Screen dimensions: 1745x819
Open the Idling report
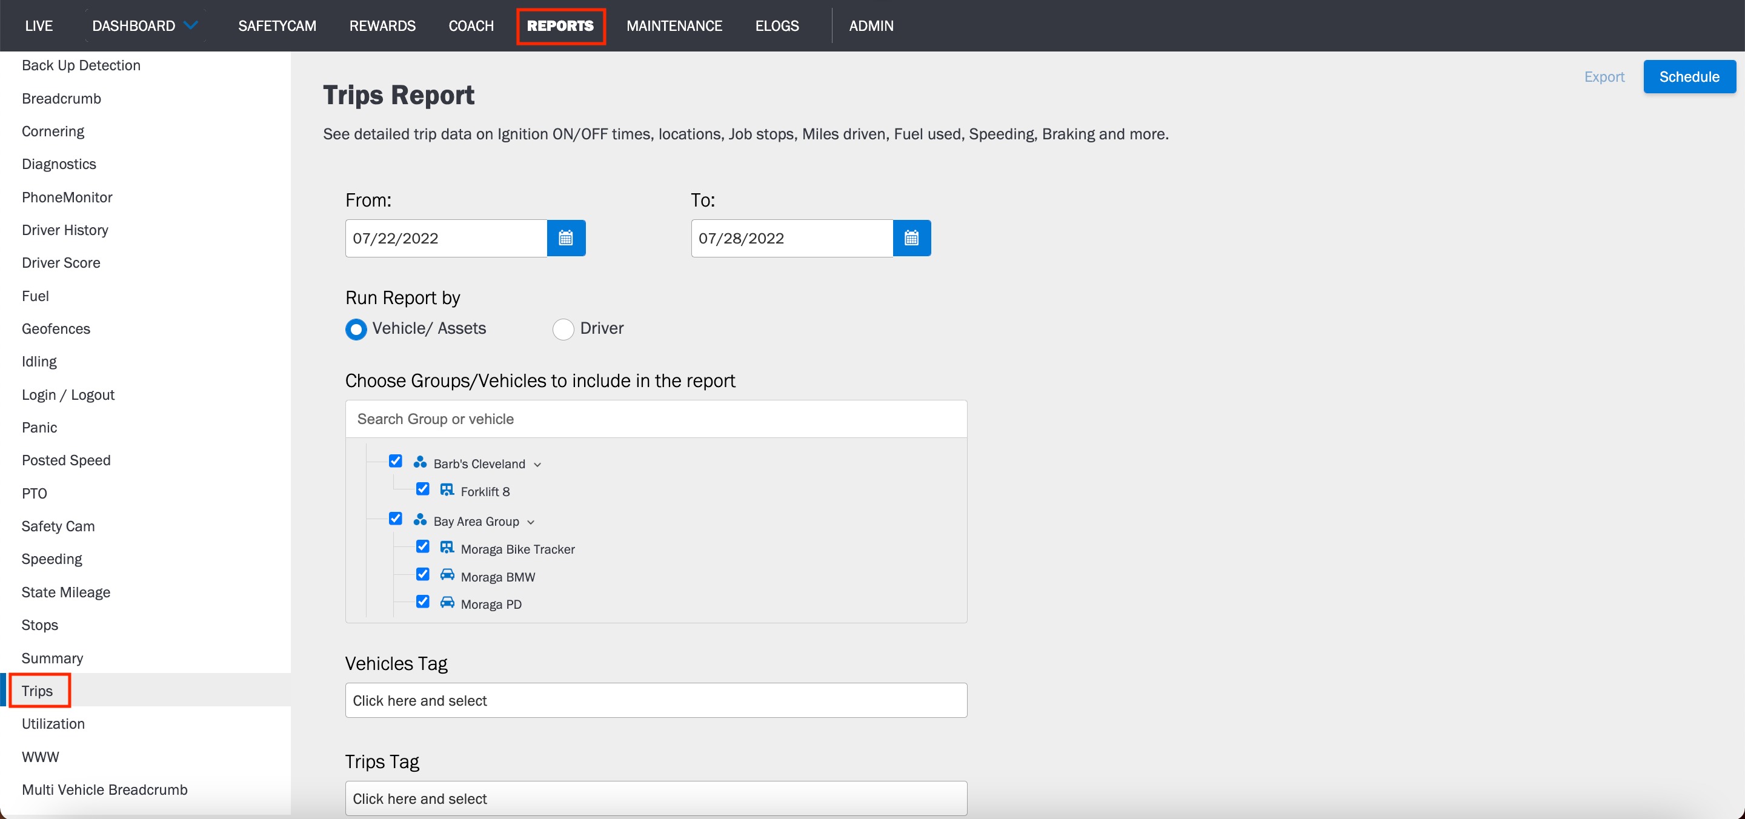(39, 361)
